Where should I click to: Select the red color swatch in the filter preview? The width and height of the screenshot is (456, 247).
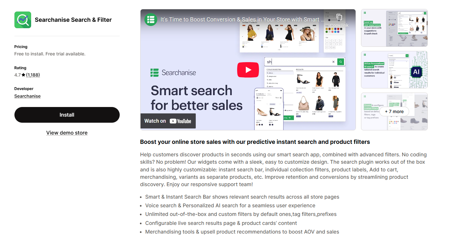click(338, 29)
